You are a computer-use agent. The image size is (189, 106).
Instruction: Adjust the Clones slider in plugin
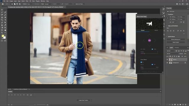click(149, 54)
